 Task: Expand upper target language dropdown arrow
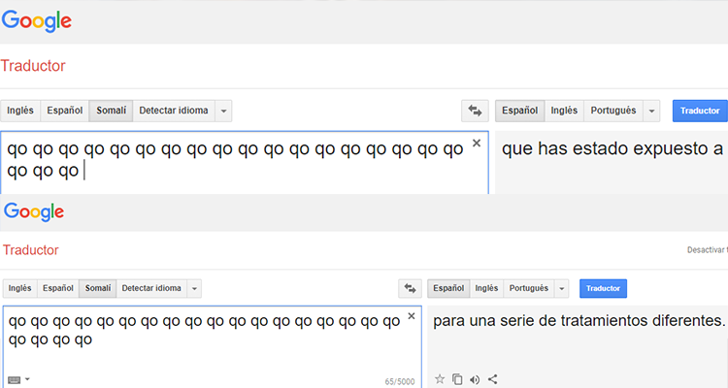pos(651,111)
